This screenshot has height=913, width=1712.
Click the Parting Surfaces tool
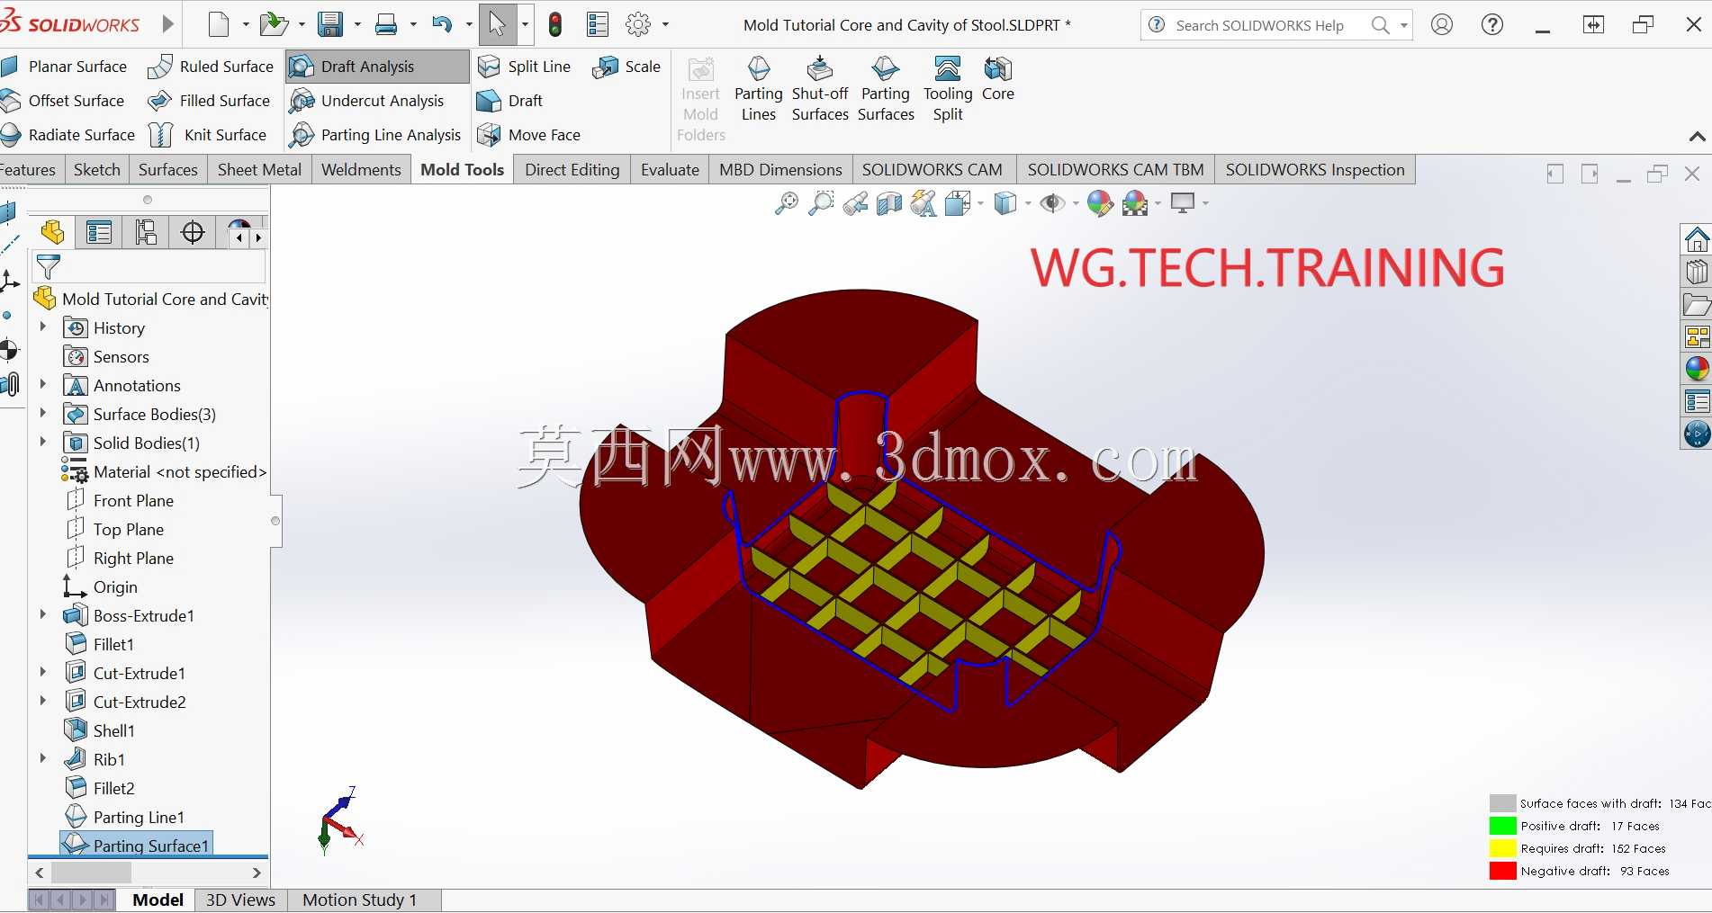coord(886,89)
